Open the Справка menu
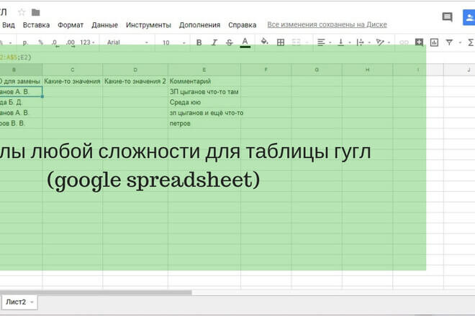Viewport: 475px width, 316px height. tap(243, 25)
